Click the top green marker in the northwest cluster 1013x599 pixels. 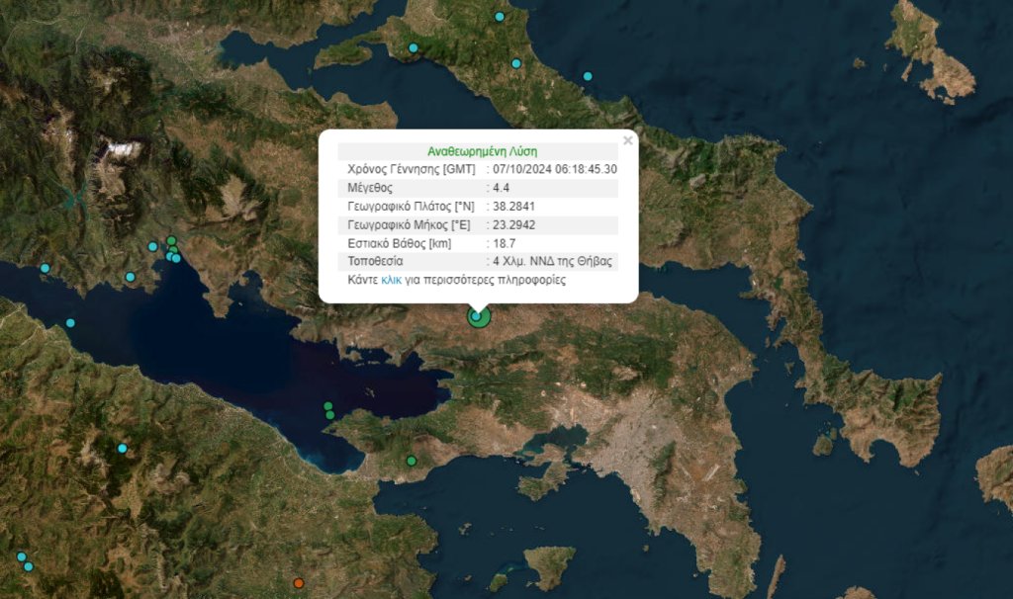pos(171,240)
